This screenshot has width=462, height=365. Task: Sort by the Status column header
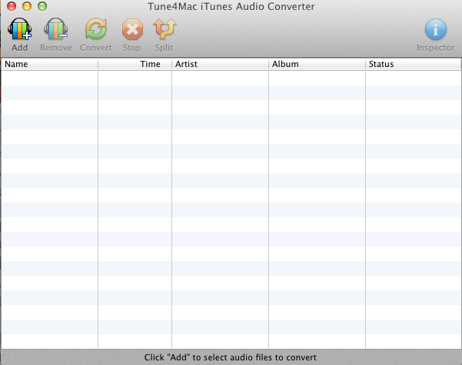(x=414, y=64)
